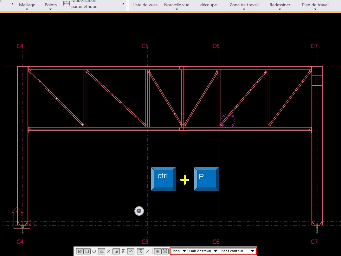Toggle the snap to intersection points X switch
Image resolution: width=341 pixels, height=256 pixels.
(x=109, y=251)
